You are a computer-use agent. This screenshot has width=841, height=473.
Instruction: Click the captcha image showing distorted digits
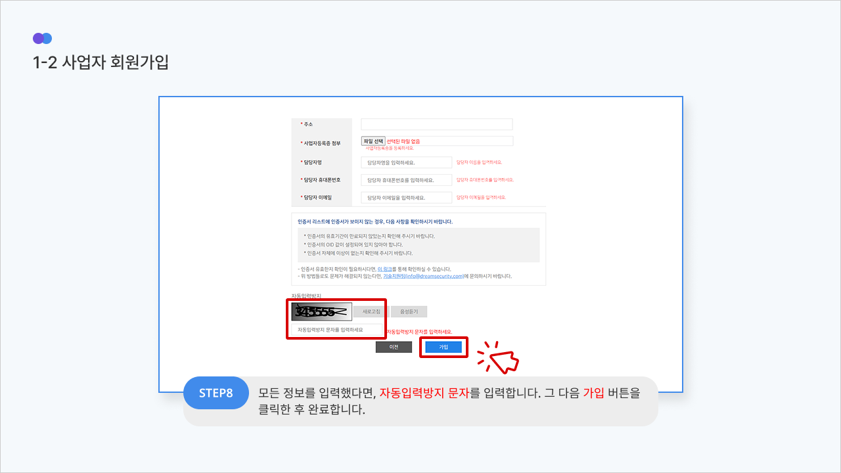322,311
